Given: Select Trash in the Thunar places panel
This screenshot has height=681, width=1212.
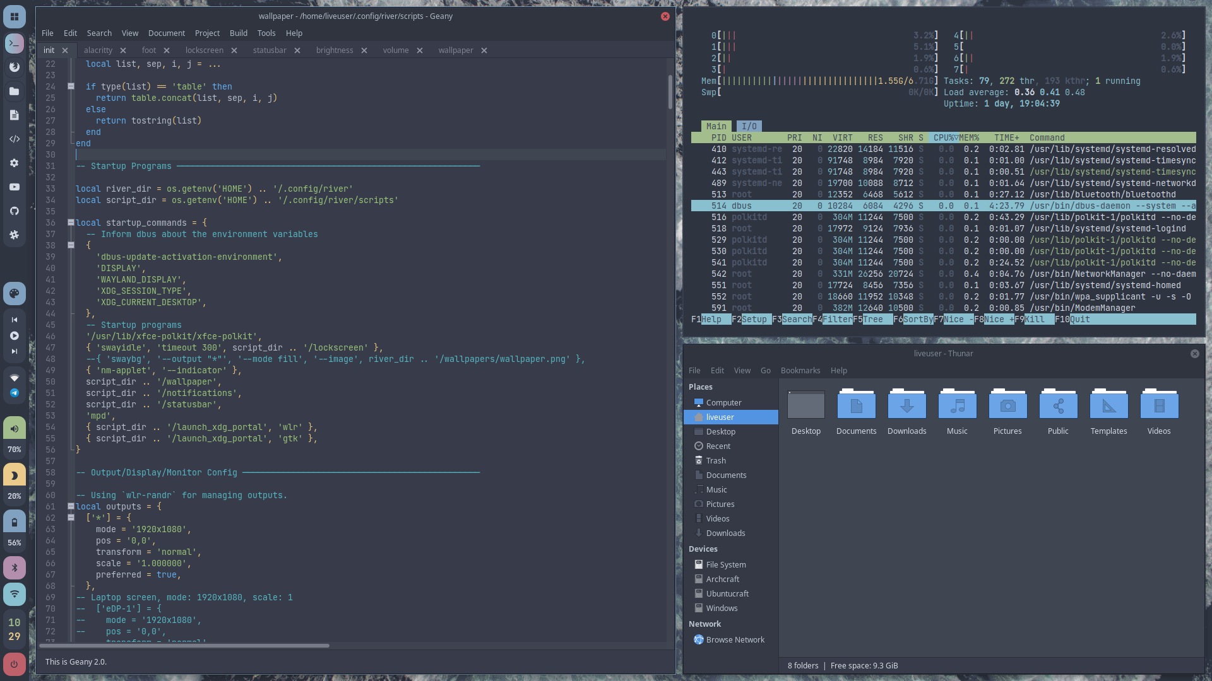Looking at the screenshot, I should pyautogui.click(x=715, y=461).
